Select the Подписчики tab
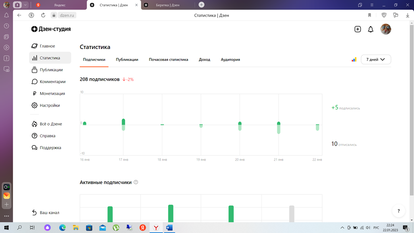This screenshot has width=414, height=233. [x=94, y=59]
